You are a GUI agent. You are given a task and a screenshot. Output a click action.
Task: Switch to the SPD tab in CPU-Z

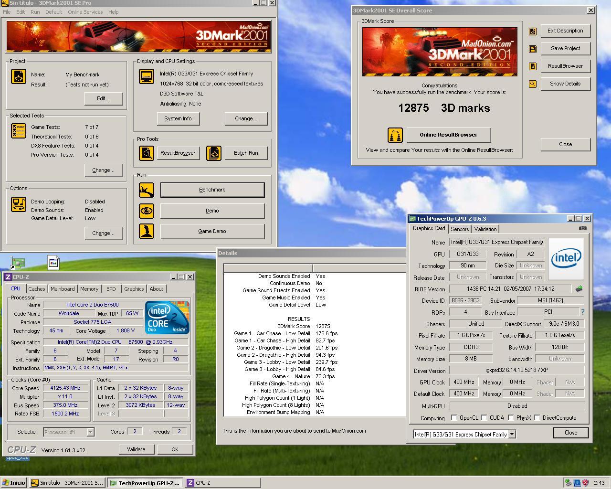coord(111,289)
